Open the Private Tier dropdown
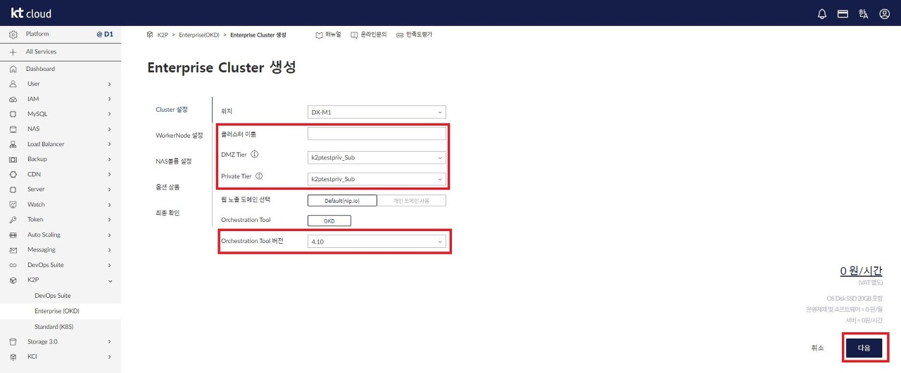The height and width of the screenshot is (373, 901). (377, 179)
